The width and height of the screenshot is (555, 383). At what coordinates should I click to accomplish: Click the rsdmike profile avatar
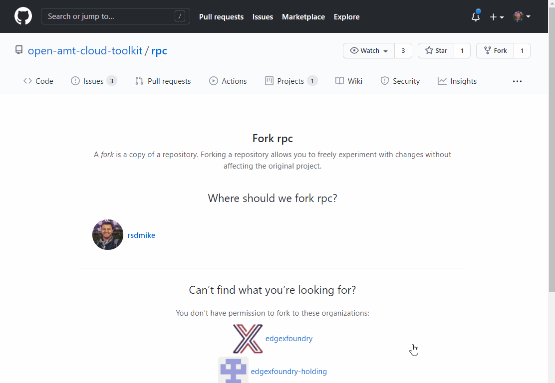point(108,235)
